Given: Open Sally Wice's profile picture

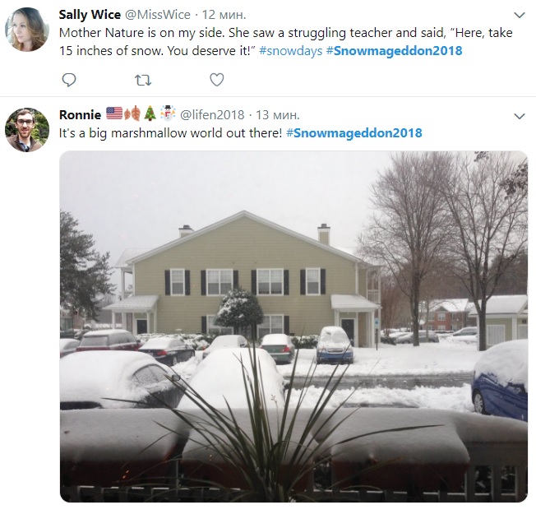Looking at the screenshot, I should pos(27,30).
